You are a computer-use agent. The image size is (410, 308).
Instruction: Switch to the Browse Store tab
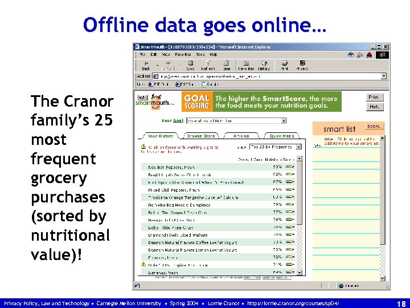(x=201, y=136)
